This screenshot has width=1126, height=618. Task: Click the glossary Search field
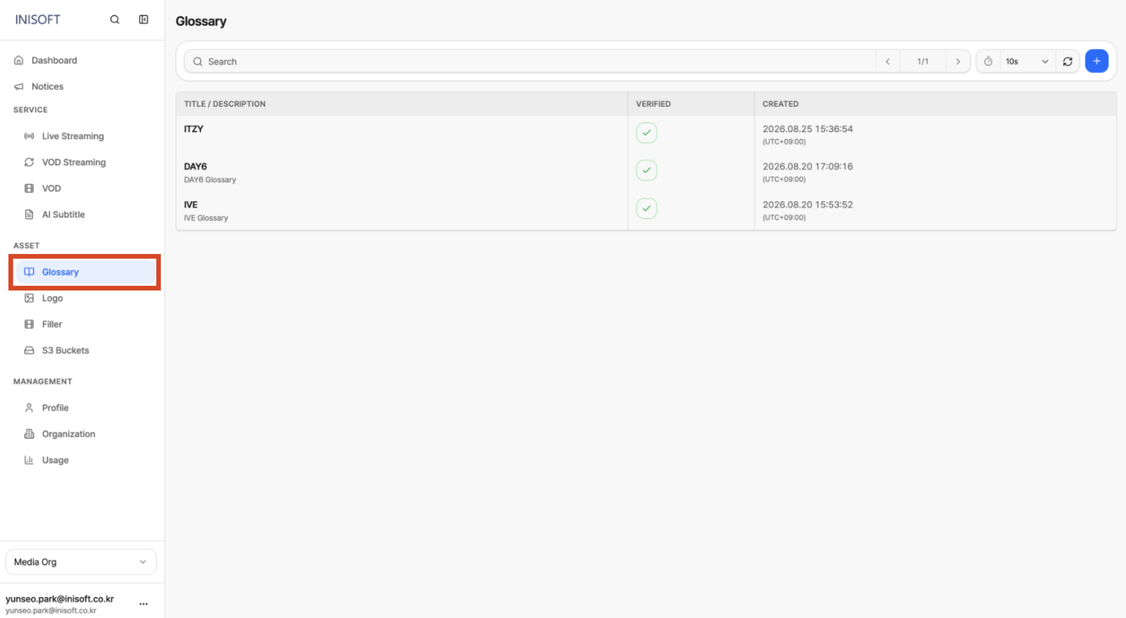pyautogui.click(x=530, y=61)
